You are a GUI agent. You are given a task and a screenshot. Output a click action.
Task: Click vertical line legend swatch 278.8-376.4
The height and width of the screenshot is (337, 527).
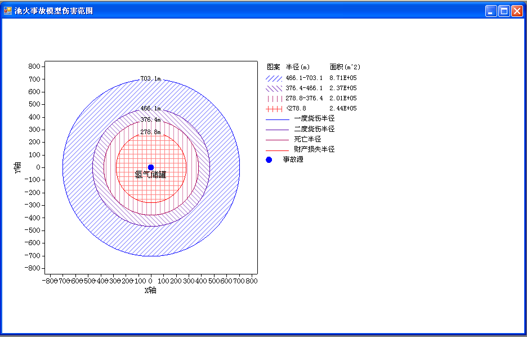coord(274,99)
